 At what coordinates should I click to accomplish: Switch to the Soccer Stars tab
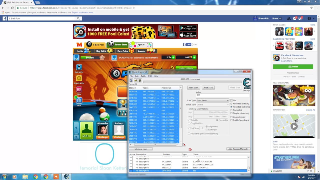pyautogui.click(x=117, y=44)
